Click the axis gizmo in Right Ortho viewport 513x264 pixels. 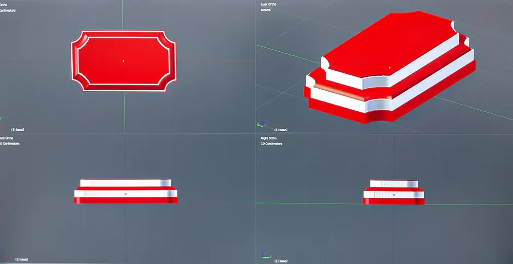pyautogui.click(x=266, y=255)
